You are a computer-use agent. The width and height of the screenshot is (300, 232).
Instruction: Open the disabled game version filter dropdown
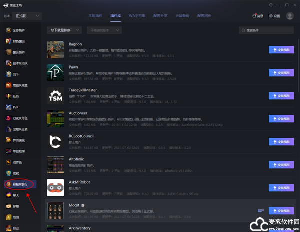click(104, 30)
